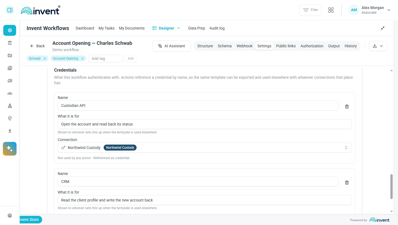Image resolution: width=398 pixels, height=225 pixels.
Task: Open the org chart icon in the sidebar
Action: tap(10, 106)
